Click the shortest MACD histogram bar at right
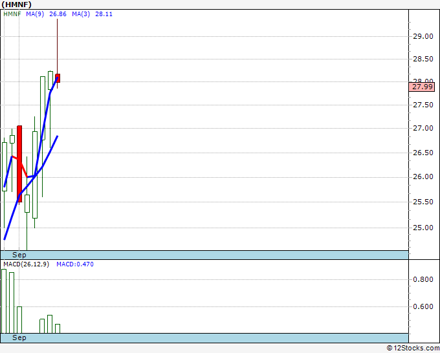The width and height of the screenshot is (440, 353). [58, 328]
